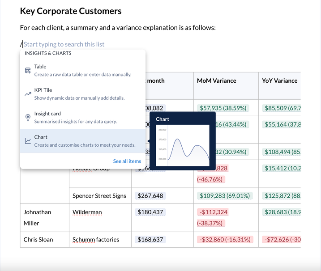Select the -$32,860 (-16.31%) variance chip
The height and width of the screenshot is (271, 321).
coord(225,240)
